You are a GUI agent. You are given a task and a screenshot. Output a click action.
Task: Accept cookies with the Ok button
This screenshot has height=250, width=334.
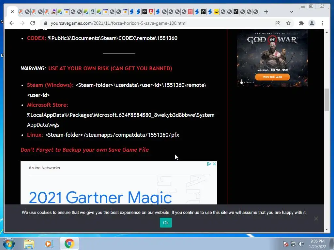166,223
